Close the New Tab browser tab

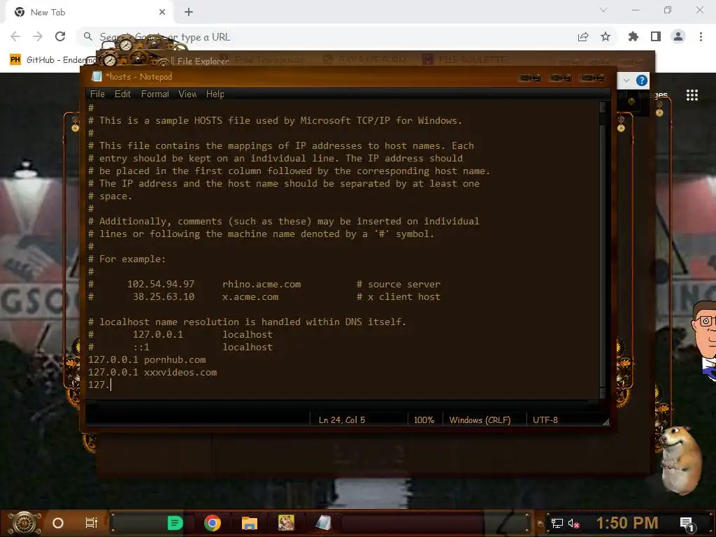pos(162,13)
